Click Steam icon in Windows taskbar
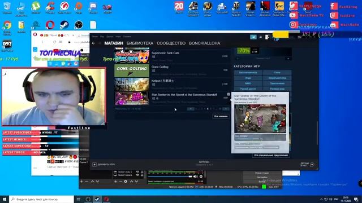Viewport: 362px width, 203px height. [x=97, y=199]
